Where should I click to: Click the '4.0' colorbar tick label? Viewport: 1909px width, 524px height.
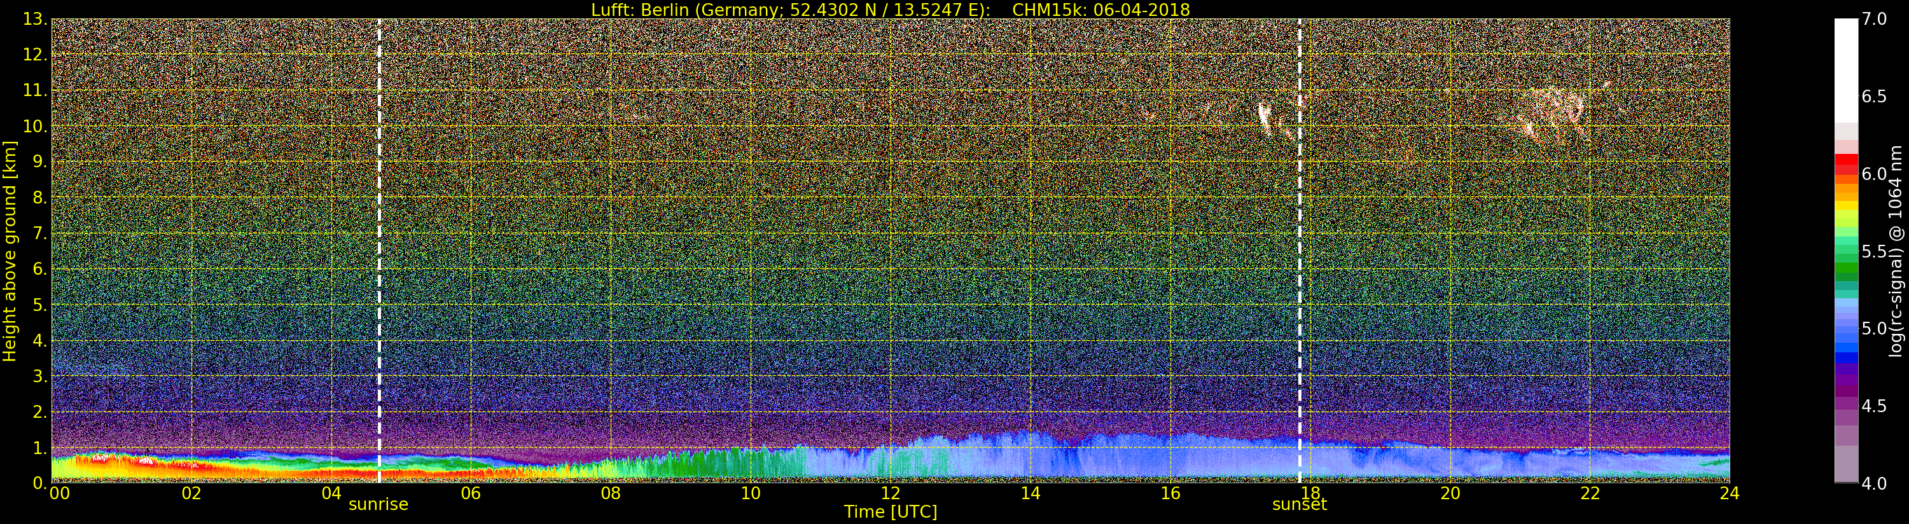tap(1874, 483)
